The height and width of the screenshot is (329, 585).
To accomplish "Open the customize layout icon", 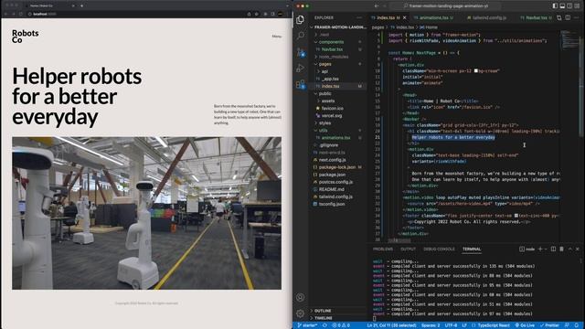I will point(577,6).
